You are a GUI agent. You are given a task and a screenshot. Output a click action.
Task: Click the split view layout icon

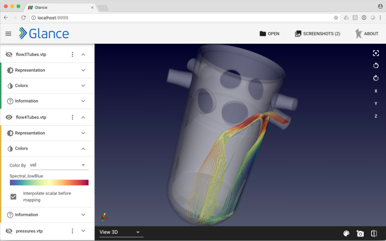[x=374, y=234]
